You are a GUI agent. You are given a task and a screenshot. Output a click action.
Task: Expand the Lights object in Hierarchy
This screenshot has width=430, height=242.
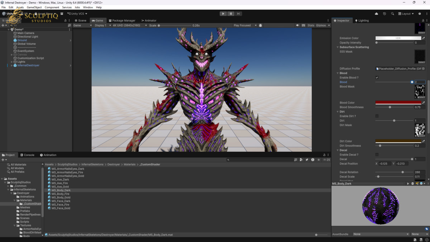pyautogui.click(x=11, y=62)
